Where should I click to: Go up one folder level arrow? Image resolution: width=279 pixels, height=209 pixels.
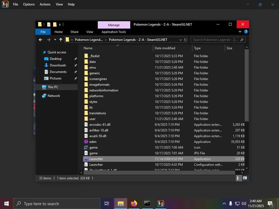[x=61, y=40]
